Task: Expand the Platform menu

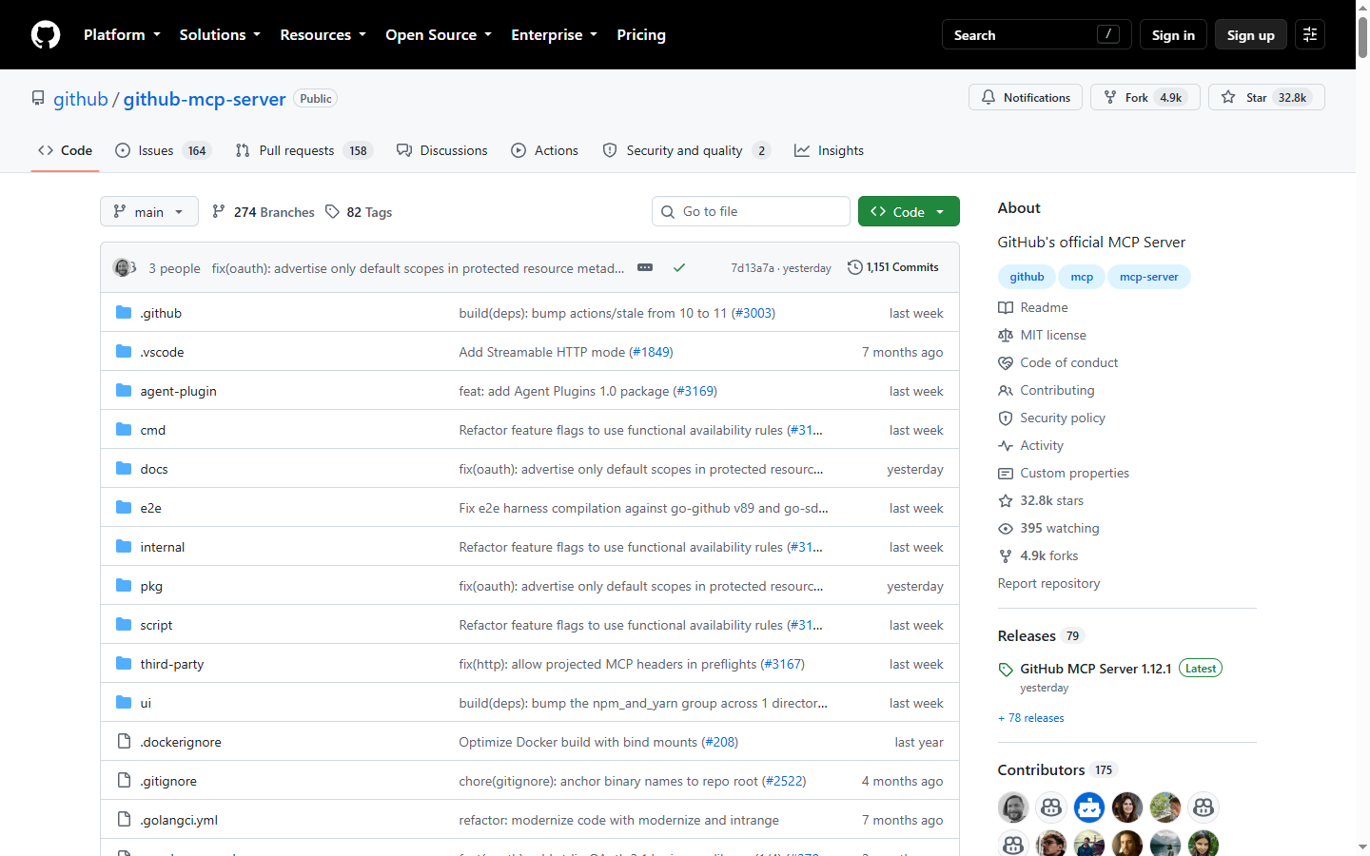Action: 122,34
